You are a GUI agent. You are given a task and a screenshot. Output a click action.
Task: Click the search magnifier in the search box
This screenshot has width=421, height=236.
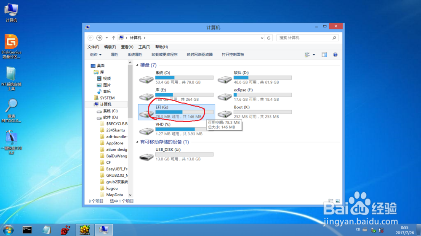tap(334, 38)
